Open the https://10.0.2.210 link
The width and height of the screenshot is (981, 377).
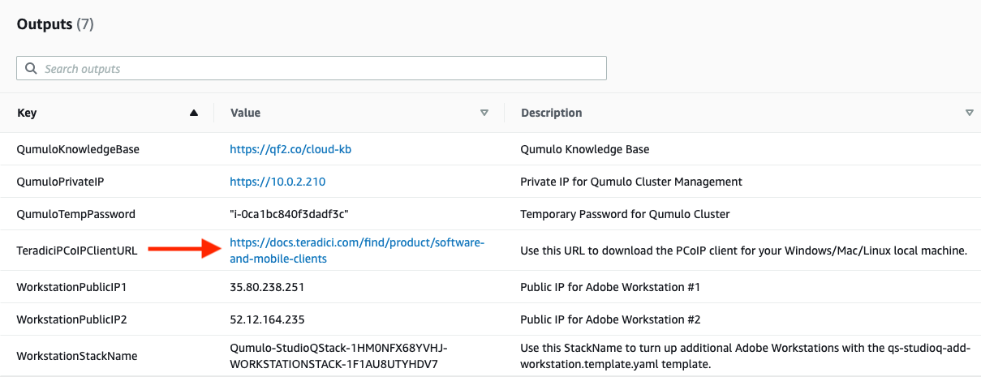click(278, 182)
